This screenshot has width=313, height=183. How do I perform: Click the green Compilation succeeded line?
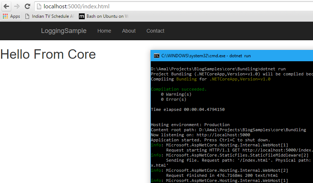coord(178,89)
